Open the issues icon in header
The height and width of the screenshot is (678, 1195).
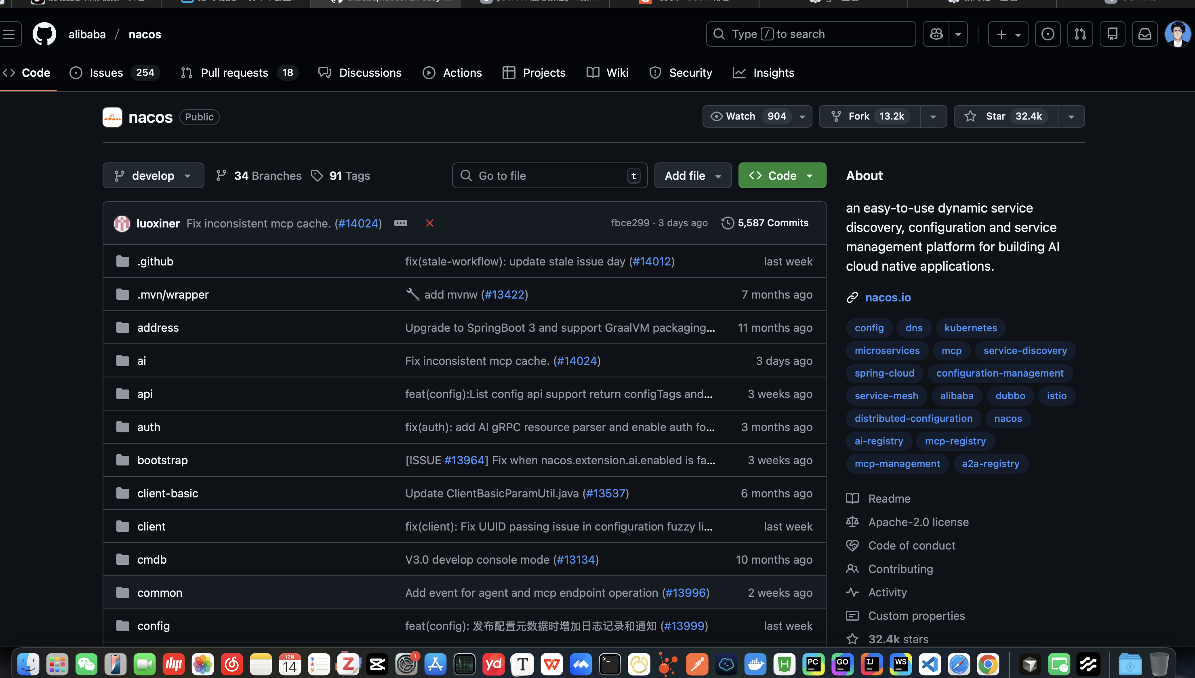1048,34
